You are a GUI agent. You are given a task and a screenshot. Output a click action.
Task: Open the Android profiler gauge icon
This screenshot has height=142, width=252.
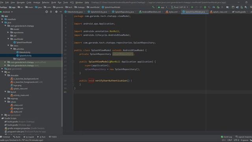213,7
